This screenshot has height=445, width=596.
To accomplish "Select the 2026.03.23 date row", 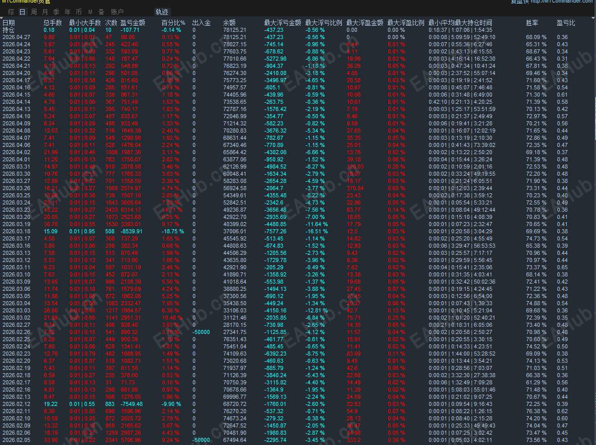I will [x=16, y=210].
